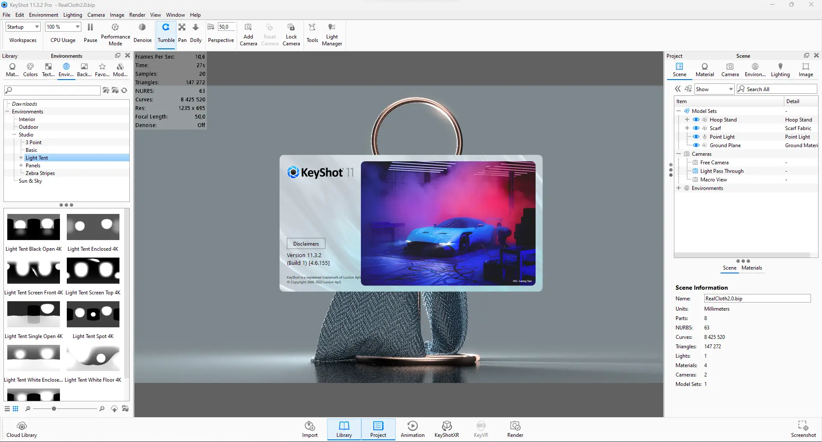Select the Dolly camera tool
Viewport: 822px width, 442px height.
196,33
